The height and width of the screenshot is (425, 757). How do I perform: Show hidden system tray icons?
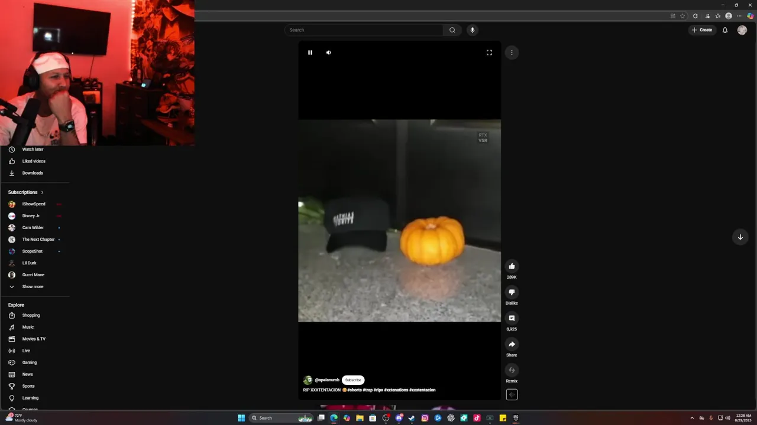(692, 418)
